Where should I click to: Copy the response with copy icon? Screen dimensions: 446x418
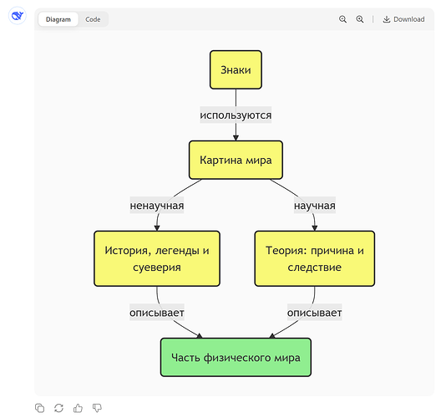pyautogui.click(x=39, y=408)
